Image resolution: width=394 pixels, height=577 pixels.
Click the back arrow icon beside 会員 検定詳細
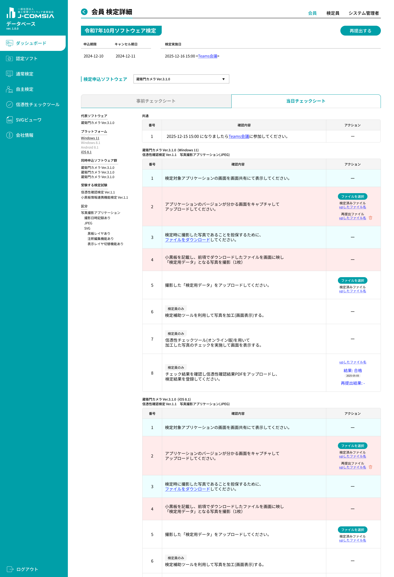(84, 12)
